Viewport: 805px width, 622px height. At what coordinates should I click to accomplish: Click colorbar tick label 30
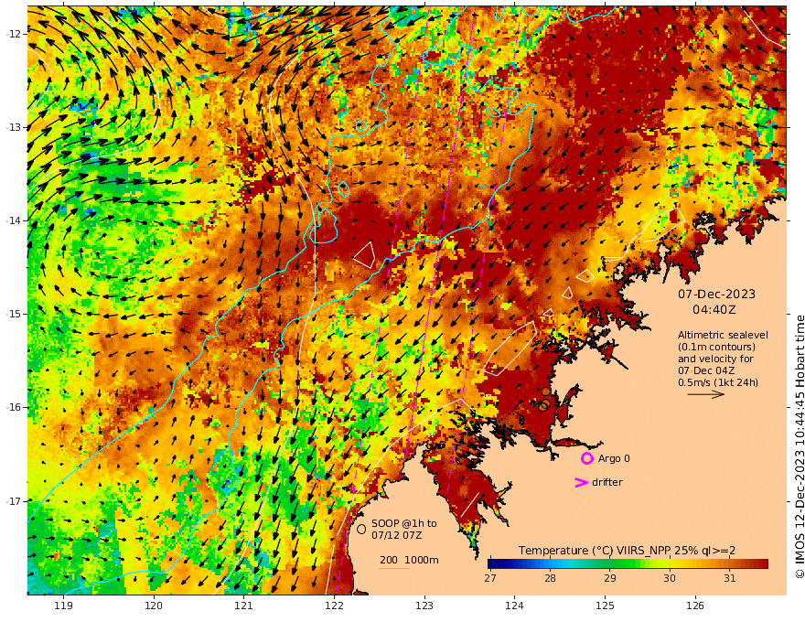coord(670,578)
